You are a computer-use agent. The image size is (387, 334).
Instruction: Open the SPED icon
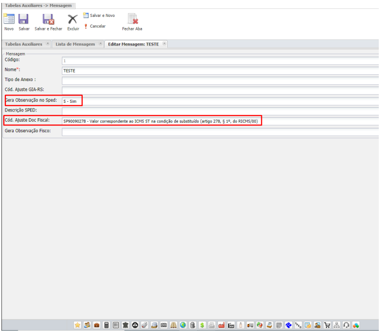click(298, 325)
